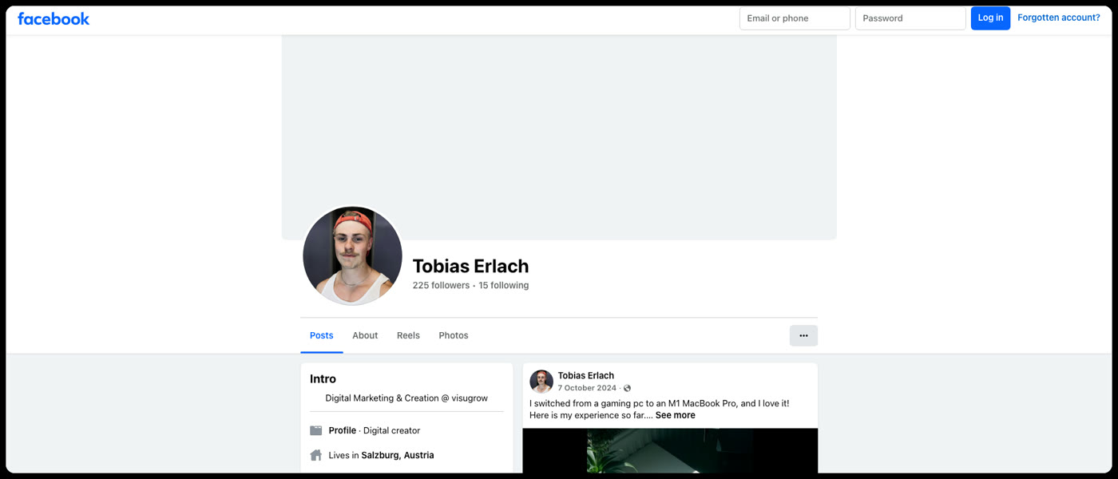Open the three-dots more options menu
The width and height of the screenshot is (1118, 479).
pyautogui.click(x=803, y=335)
